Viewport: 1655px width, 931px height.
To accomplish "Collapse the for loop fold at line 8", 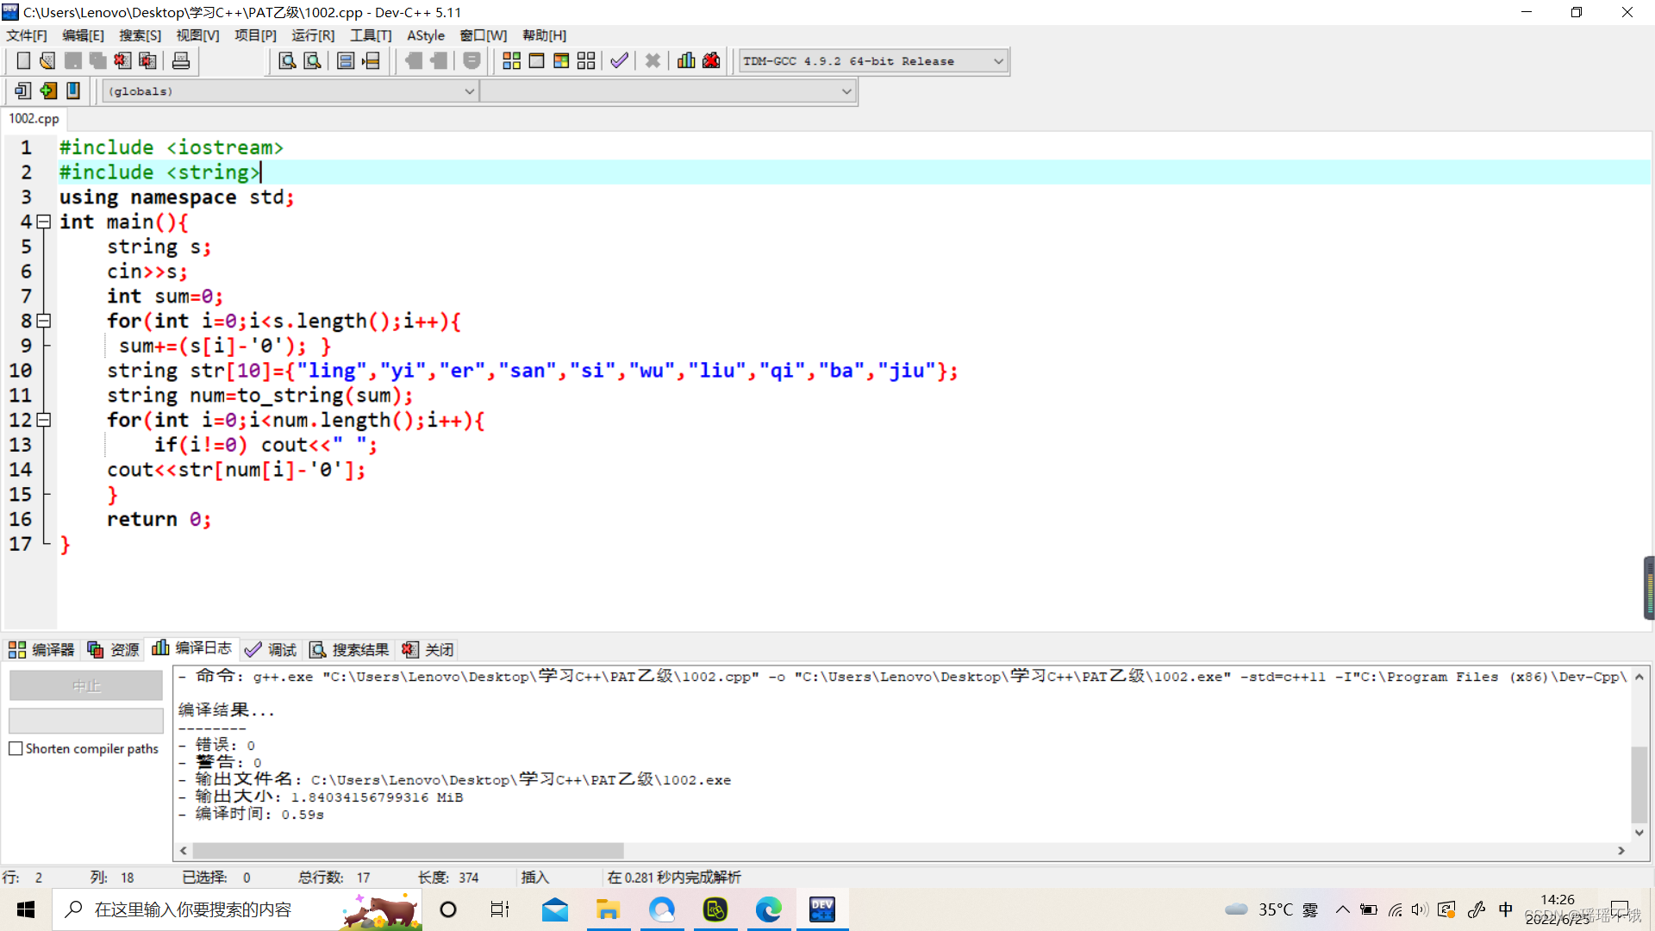I will point(44,321).
